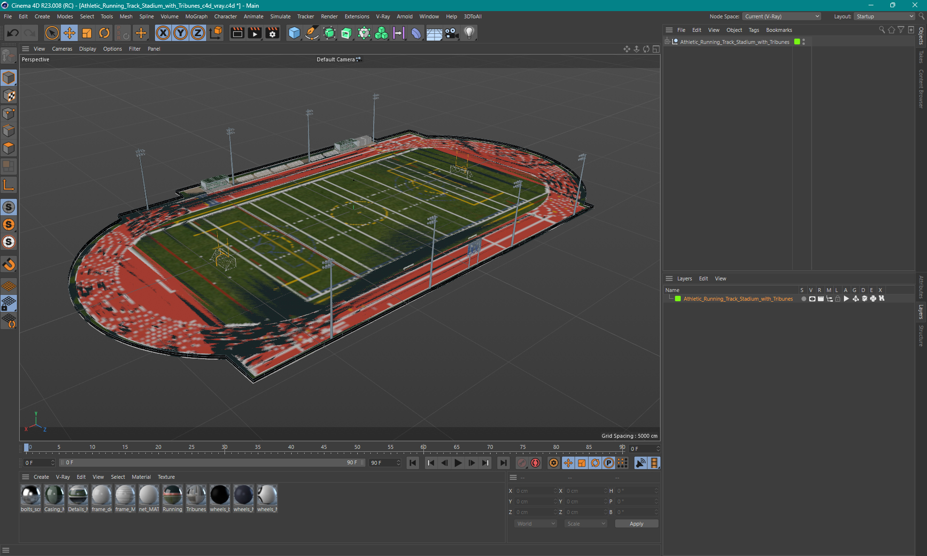Open the V-Ray menu

click(383, 16)
